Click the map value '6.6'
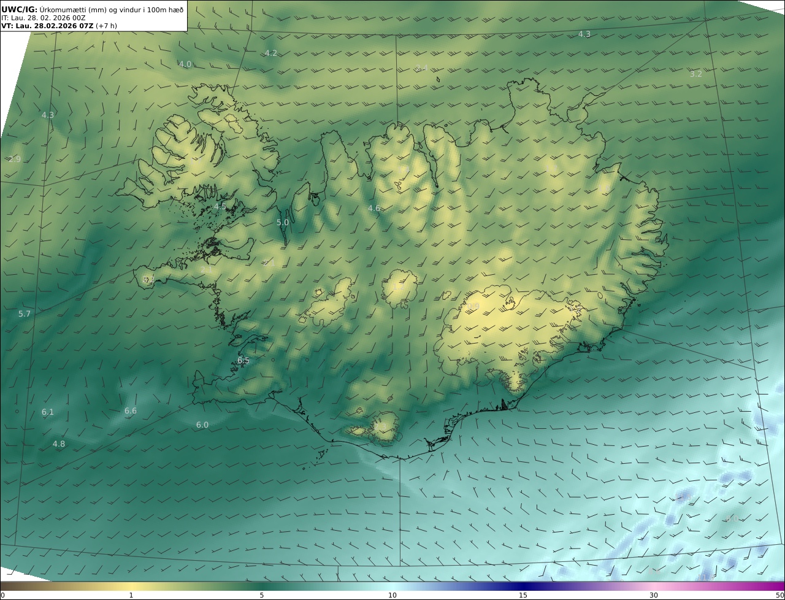 131,411
